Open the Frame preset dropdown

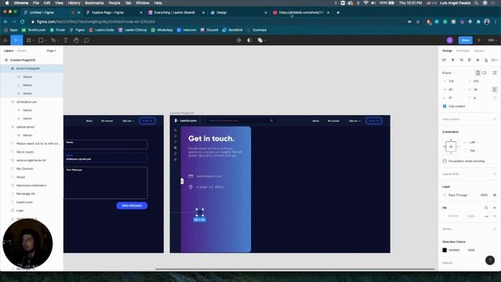448,73
